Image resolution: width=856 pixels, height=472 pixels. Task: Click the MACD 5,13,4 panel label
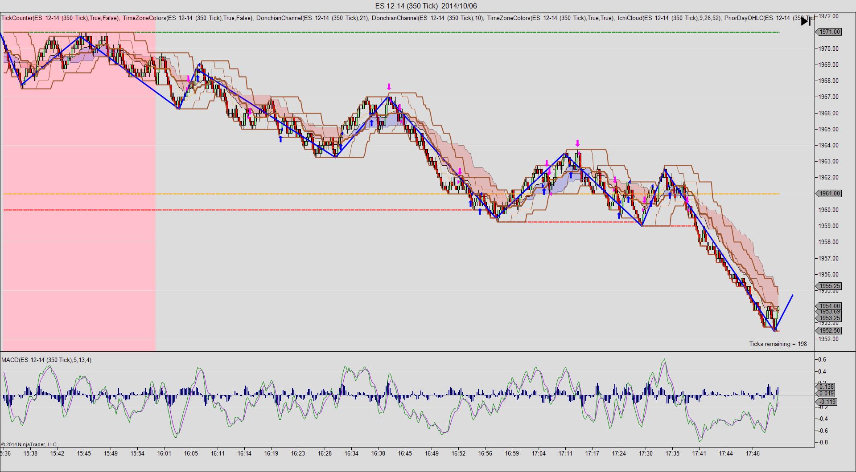click(46, 360)
